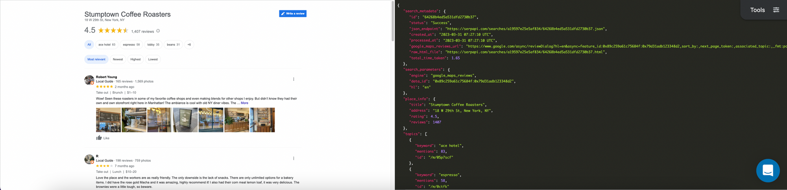Click the JSON reviews value 1407
The image size is (787, 190).
click(437, 122)
